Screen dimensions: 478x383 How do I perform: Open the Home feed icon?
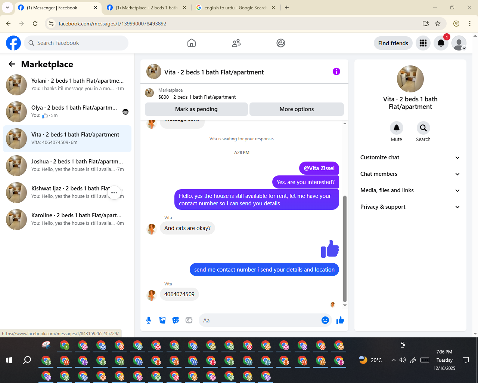coord(192,43)
